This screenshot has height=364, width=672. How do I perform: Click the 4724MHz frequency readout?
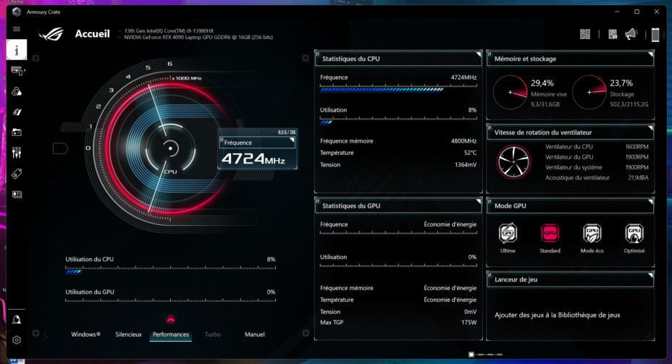coord(253,159)
